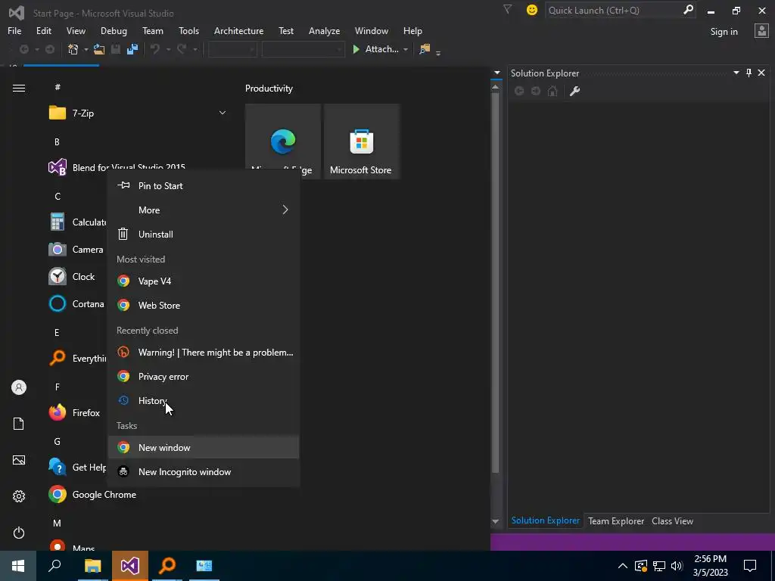
Task: Choose Uninstall from the context menu
Action: [x=204, y=235]
